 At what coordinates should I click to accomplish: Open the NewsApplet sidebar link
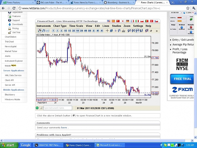click(11, 46)
